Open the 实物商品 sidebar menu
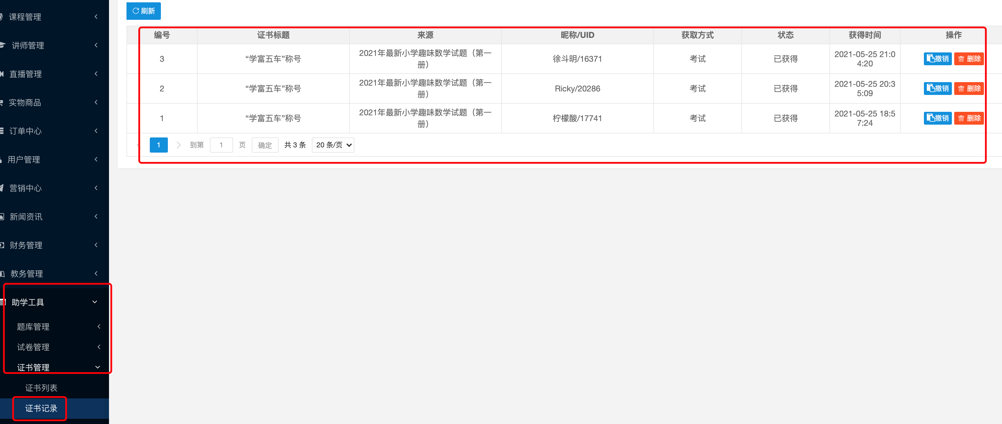The image size is (1002, 424). (55, 103)
